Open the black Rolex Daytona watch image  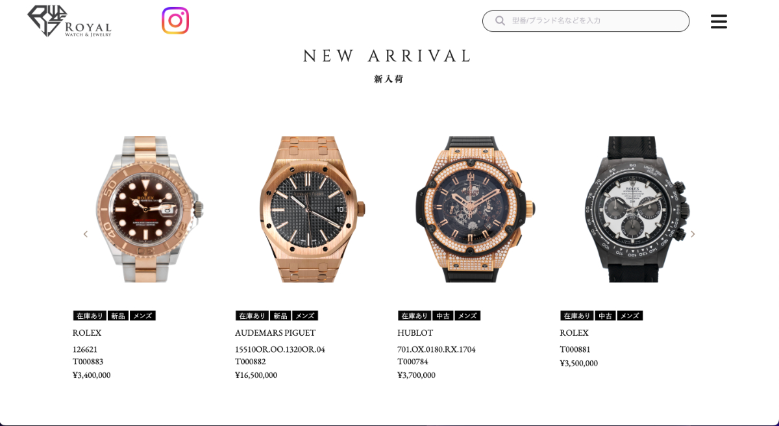[637, 209]
